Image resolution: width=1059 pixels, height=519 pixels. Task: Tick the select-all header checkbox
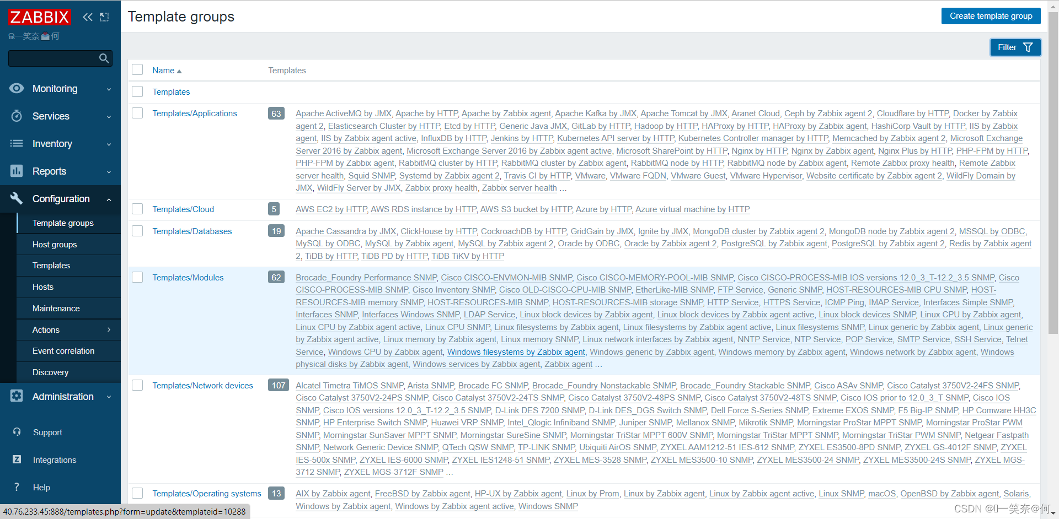click(x=137, y=69)
